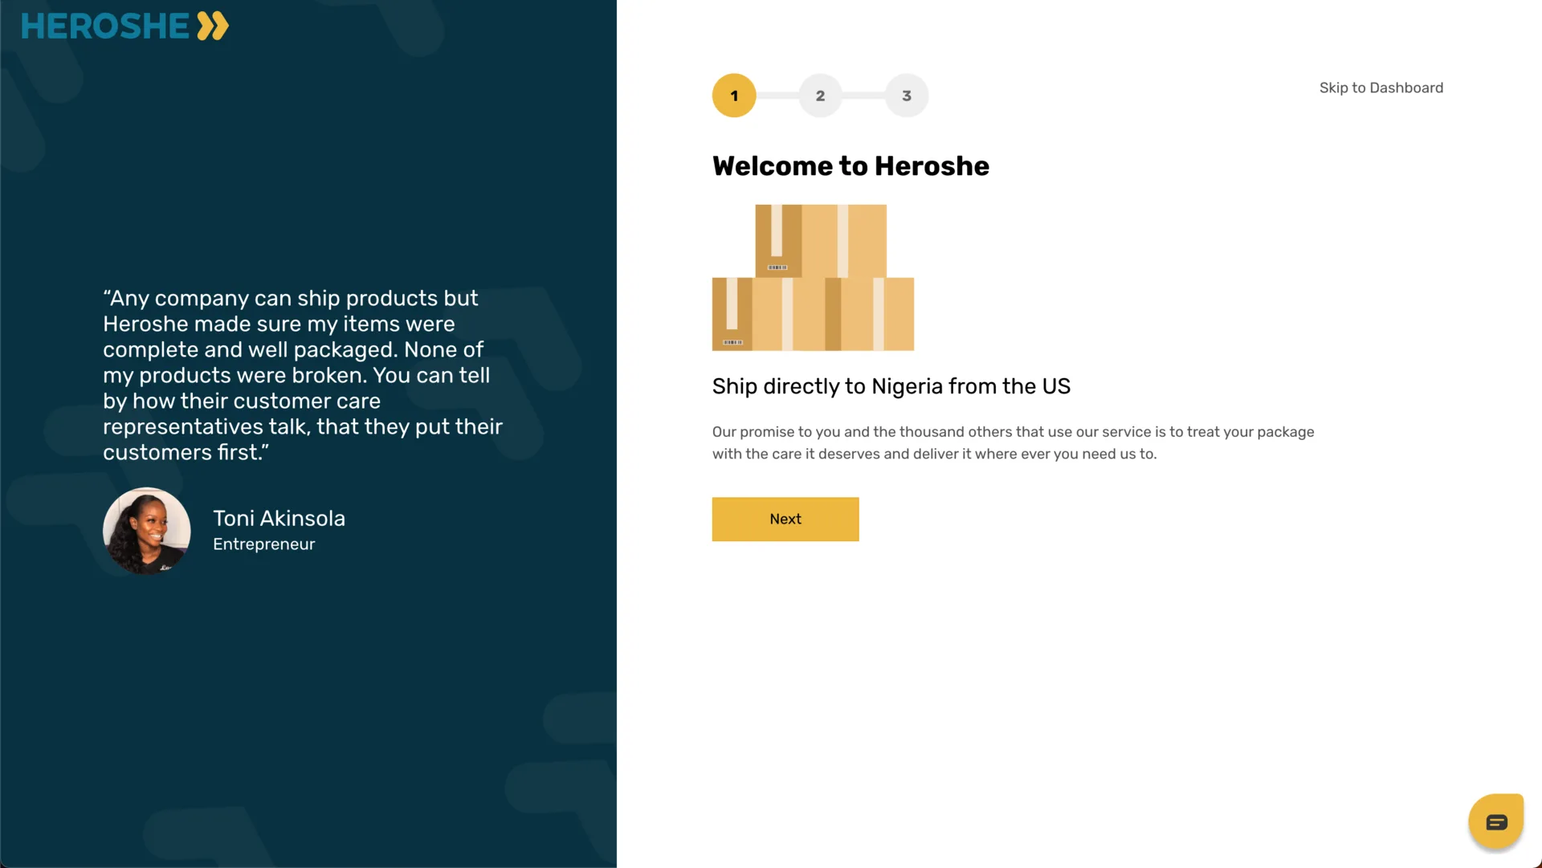Jump to onboarding step 2
This screenshot has height=868, width=1542.
tap(820, 96)
